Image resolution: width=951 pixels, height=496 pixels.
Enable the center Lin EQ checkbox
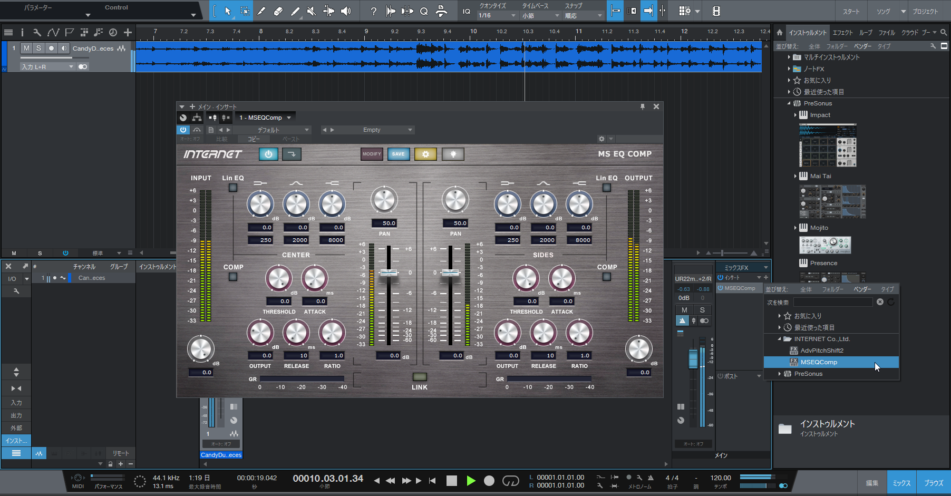[233, 188]
